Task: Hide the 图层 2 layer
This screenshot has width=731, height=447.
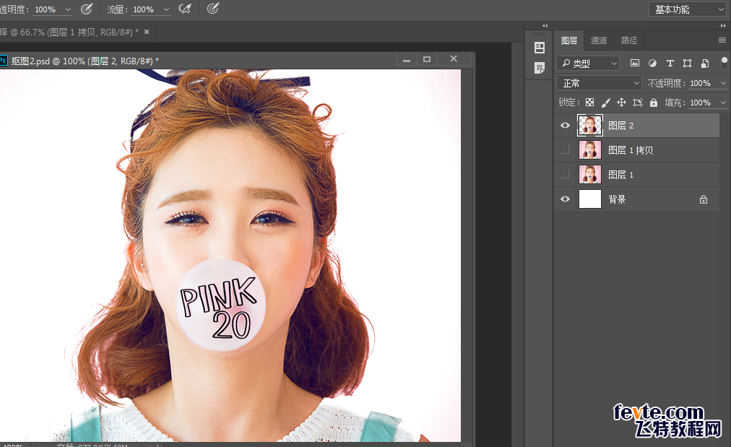Action: [x=565, y=126]
